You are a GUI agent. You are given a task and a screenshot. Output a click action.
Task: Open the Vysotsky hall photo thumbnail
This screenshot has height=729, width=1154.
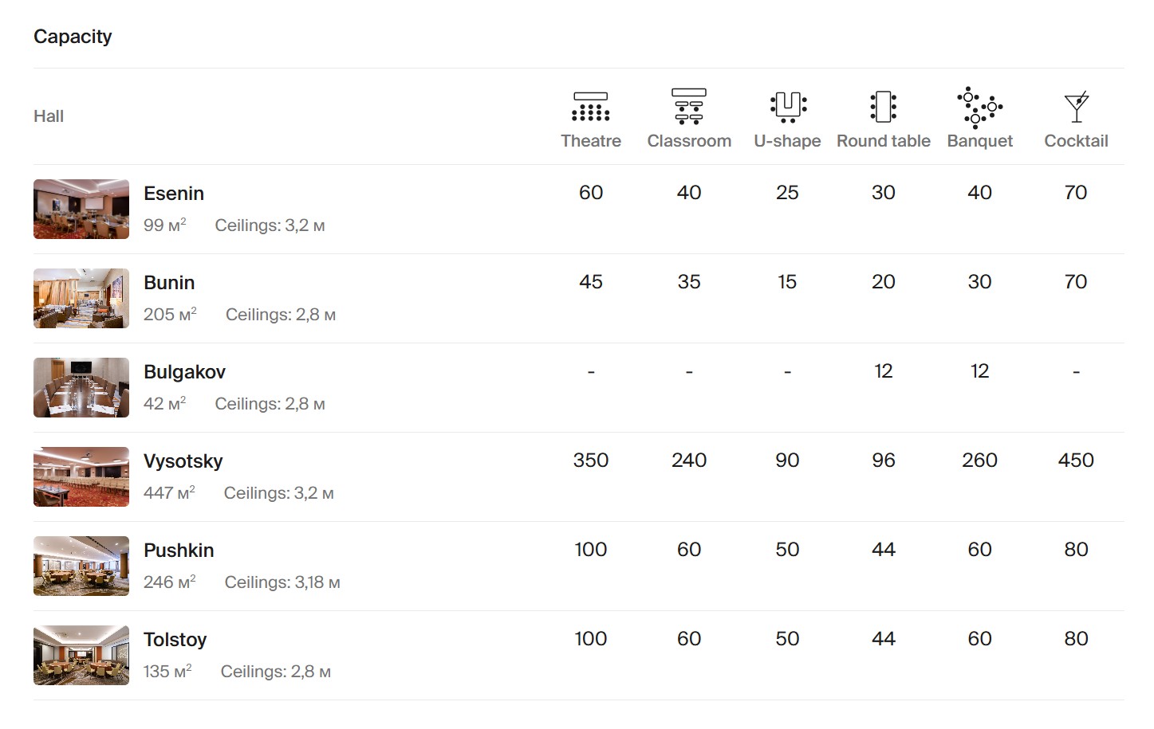[81, 477]
